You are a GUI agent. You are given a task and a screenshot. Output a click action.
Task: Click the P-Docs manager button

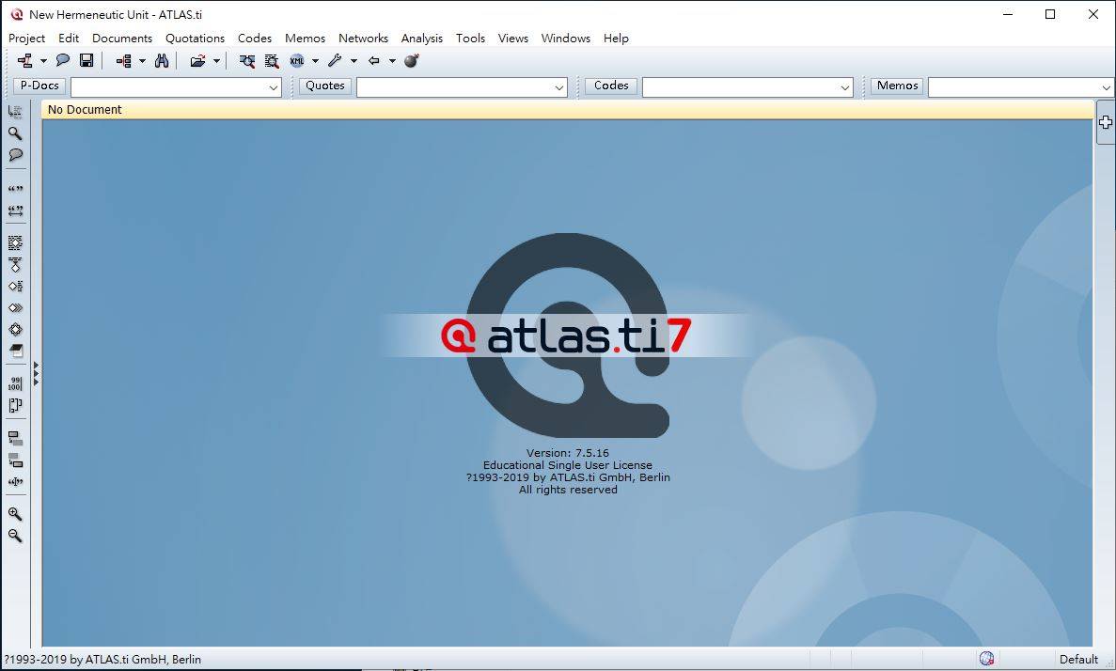tap(39, 86)
